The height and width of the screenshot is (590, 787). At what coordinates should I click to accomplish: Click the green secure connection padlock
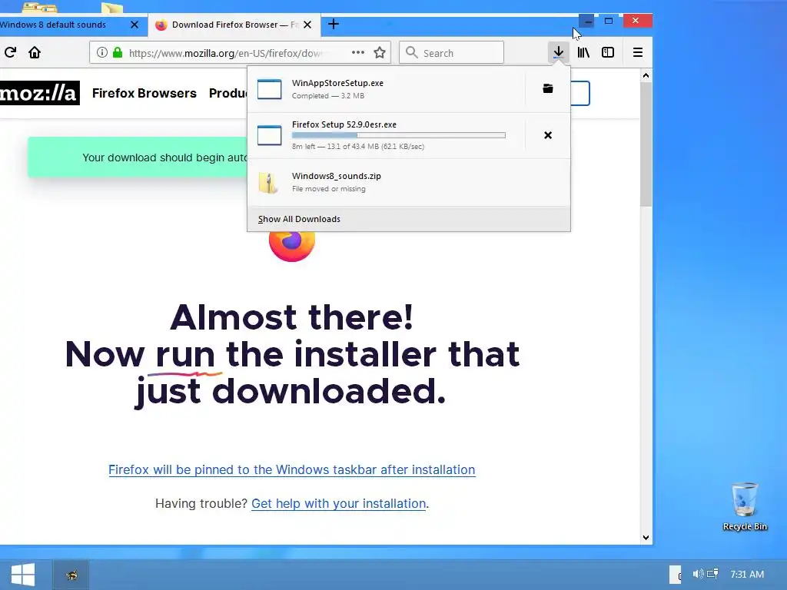(118, 52)
